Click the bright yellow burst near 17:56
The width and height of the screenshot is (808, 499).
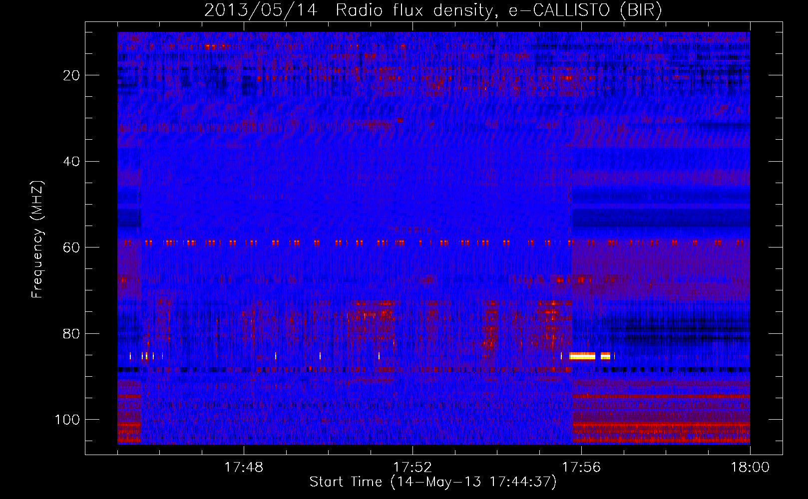coord(583,356)
